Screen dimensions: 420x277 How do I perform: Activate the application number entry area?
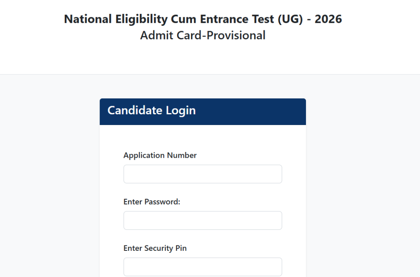pos(203,174)
